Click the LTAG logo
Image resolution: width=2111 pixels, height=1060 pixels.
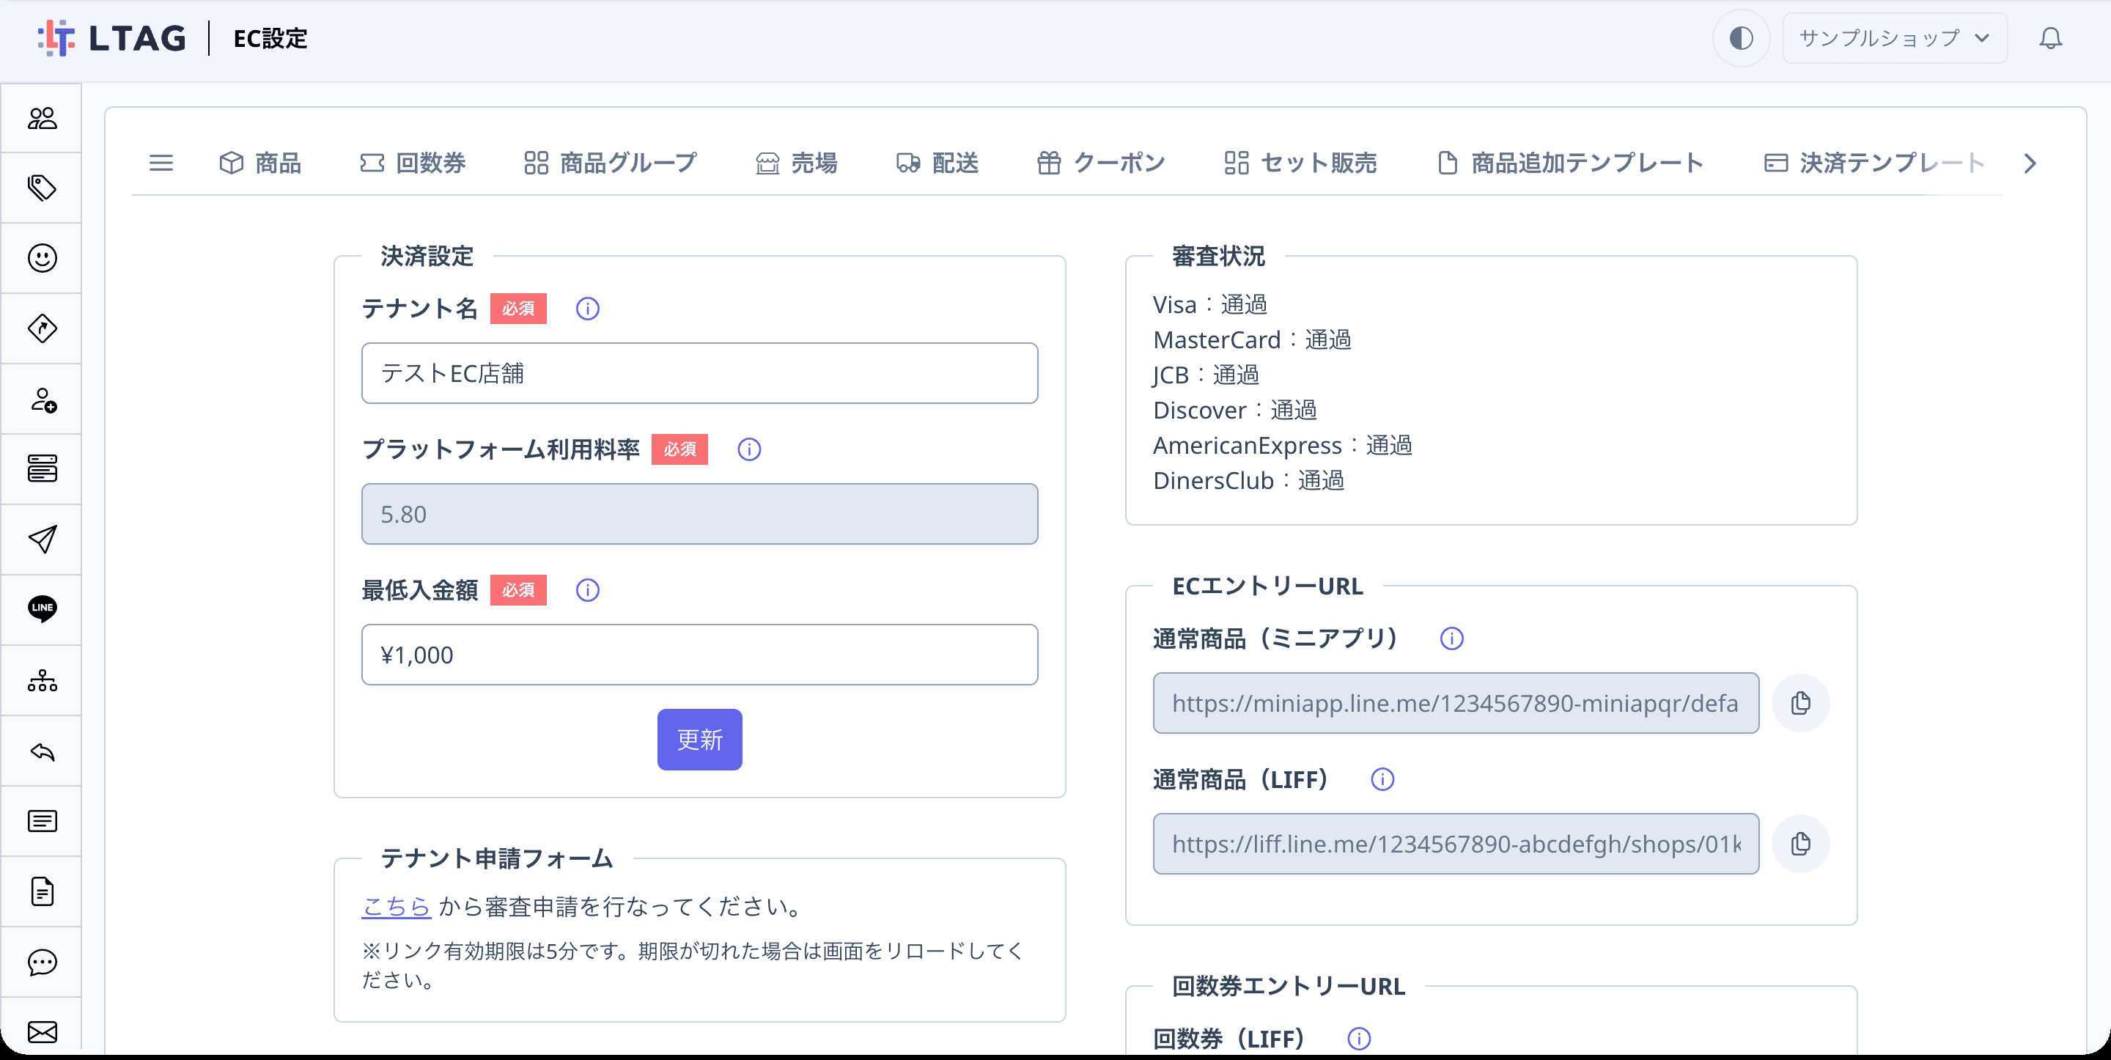coord(111,39)
